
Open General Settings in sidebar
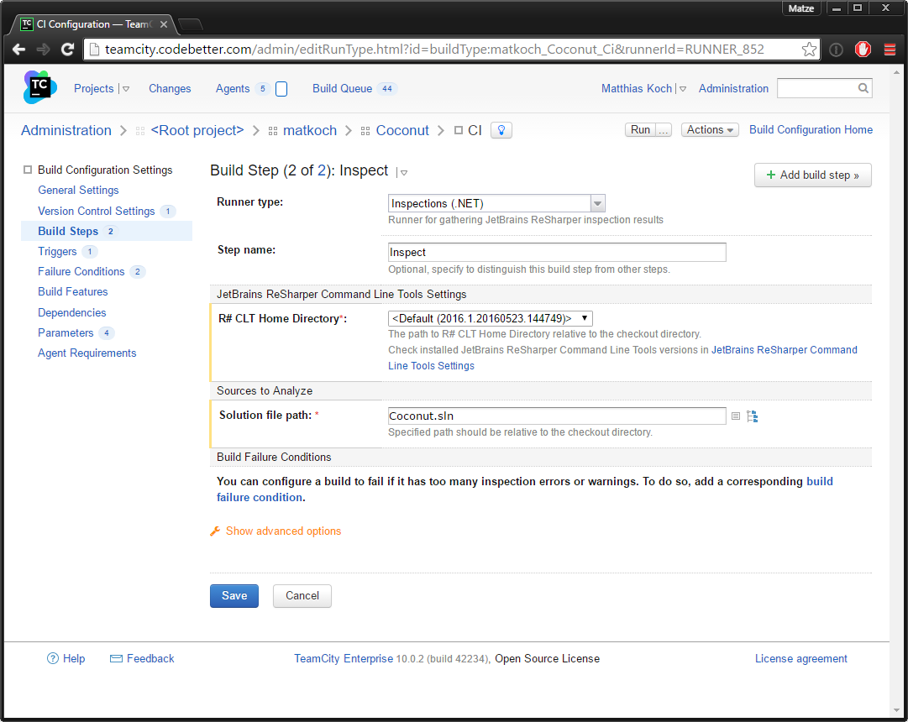pyautogui.click(x=78, y=190)
